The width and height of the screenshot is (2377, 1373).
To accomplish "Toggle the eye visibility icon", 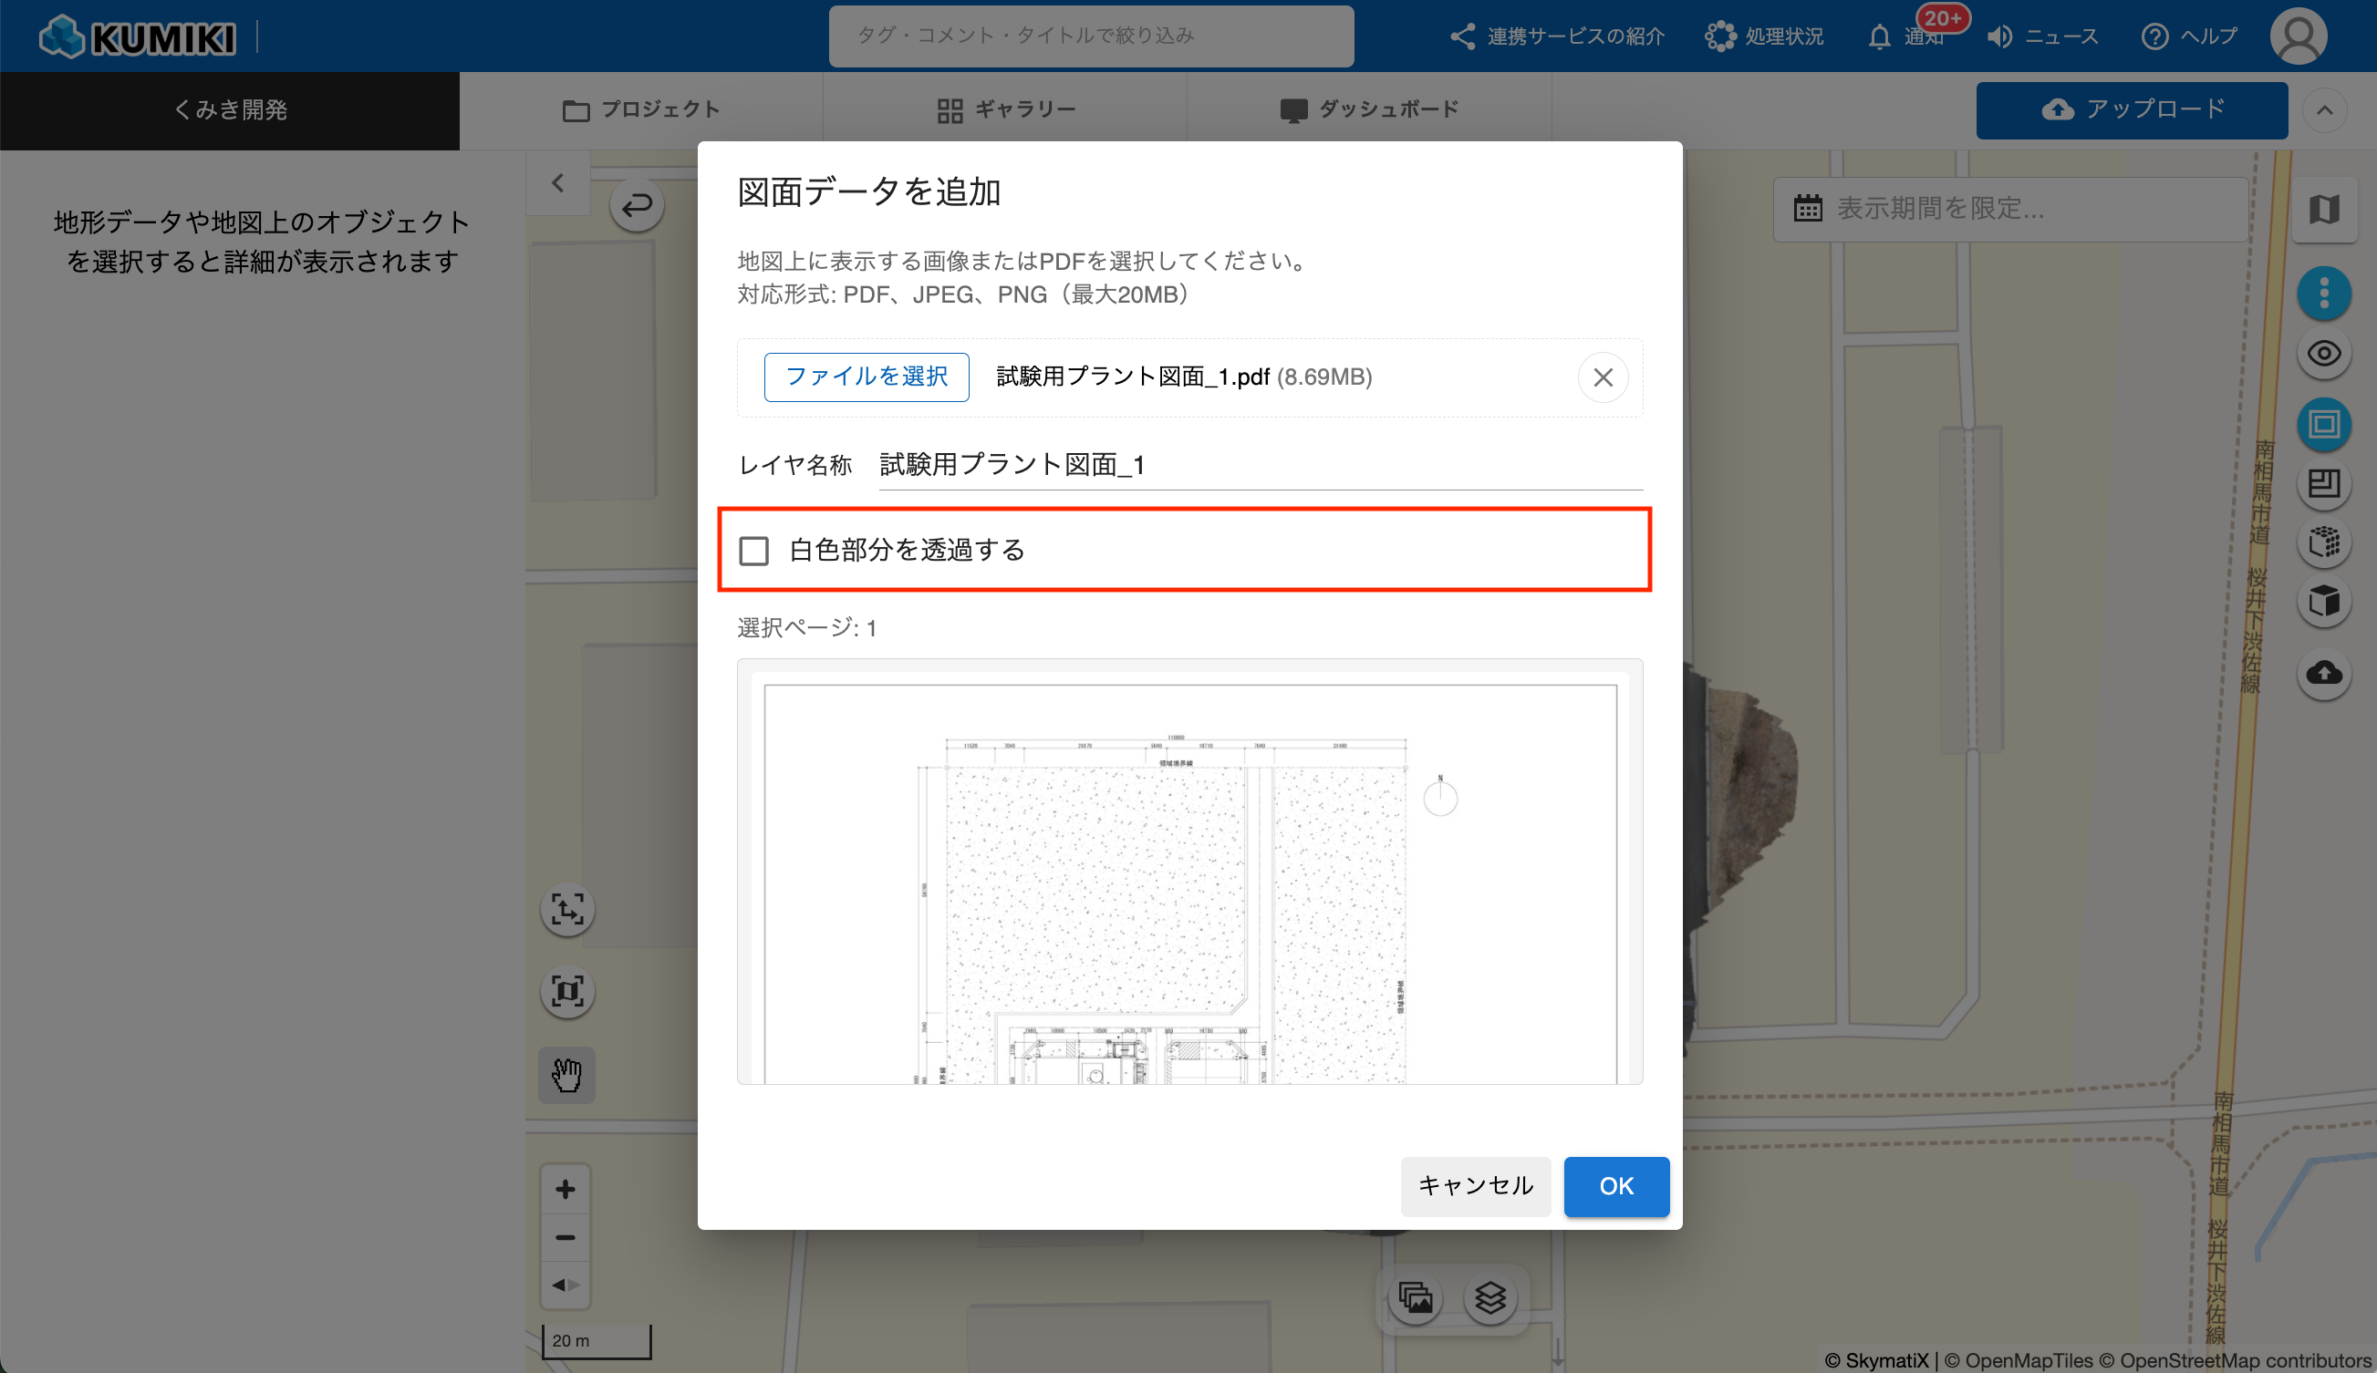I will pyautogui.click(x=2323, y=355).
